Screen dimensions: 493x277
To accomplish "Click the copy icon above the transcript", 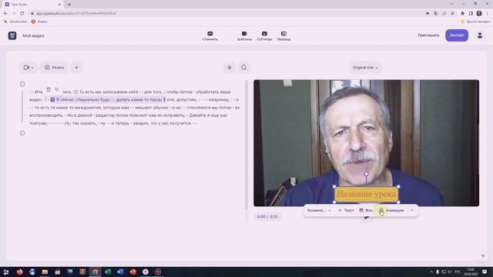I will click(x=57, y=90).
